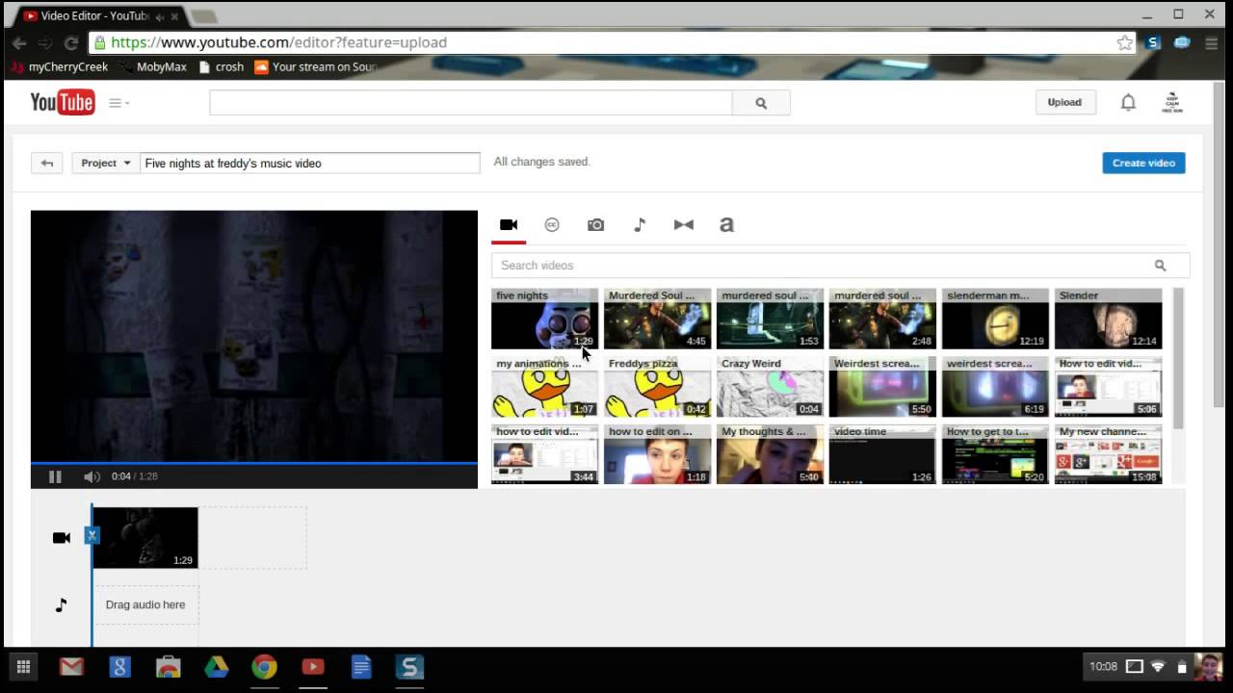This screenshot has height=693, width=1233.
Task: Select the 'How to get to t...' thumbnail
Action: coord(995,454)
